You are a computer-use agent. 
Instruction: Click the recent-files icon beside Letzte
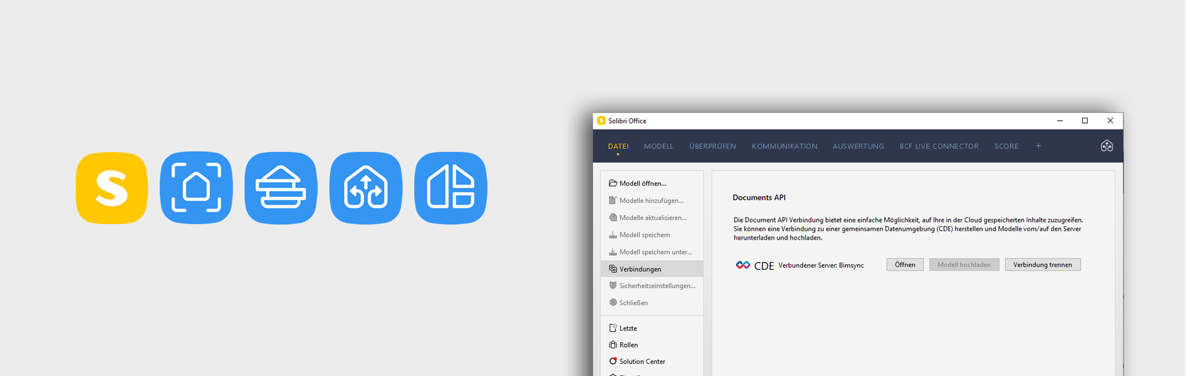point(613,328)
